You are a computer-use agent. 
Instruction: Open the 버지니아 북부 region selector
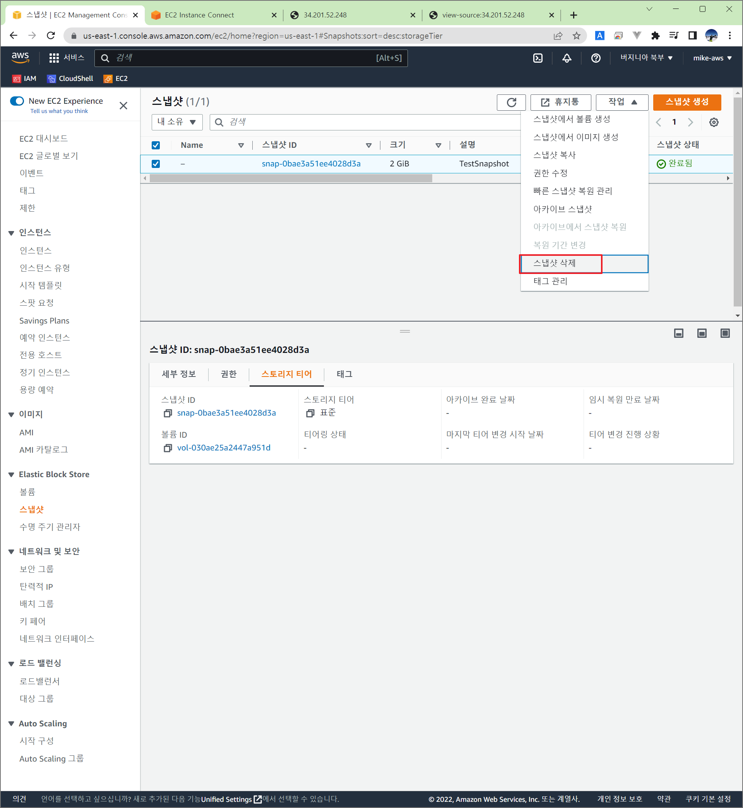646,58
